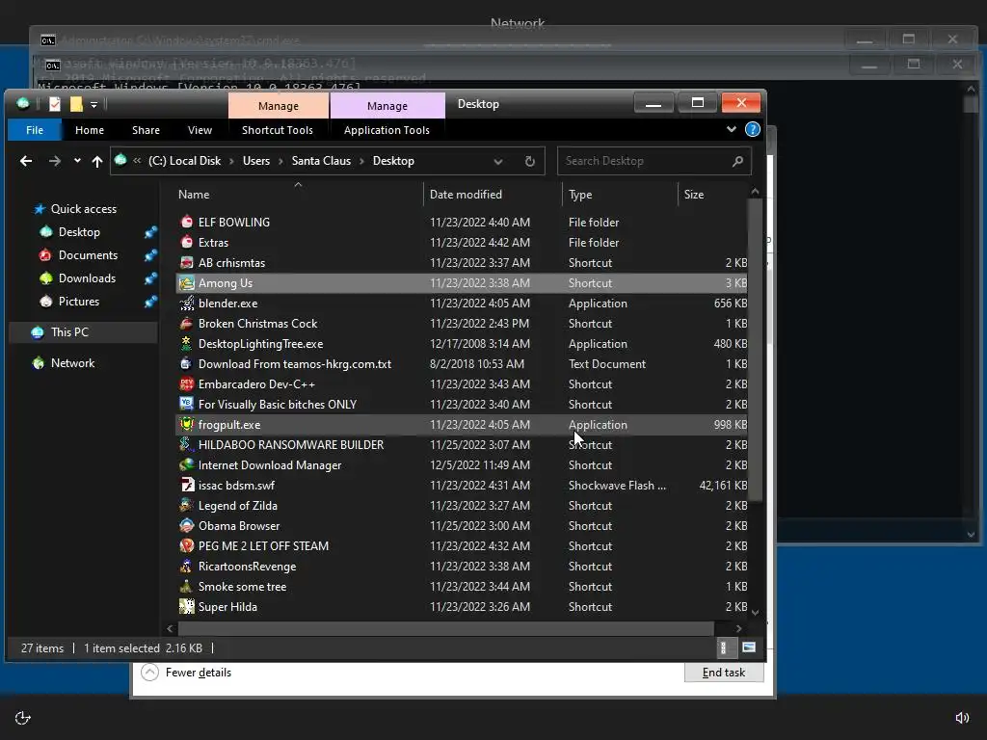Open the Application Tools tab
This screenshot has width=987, height=740.
pyautogui.click(x=387, y=130)
